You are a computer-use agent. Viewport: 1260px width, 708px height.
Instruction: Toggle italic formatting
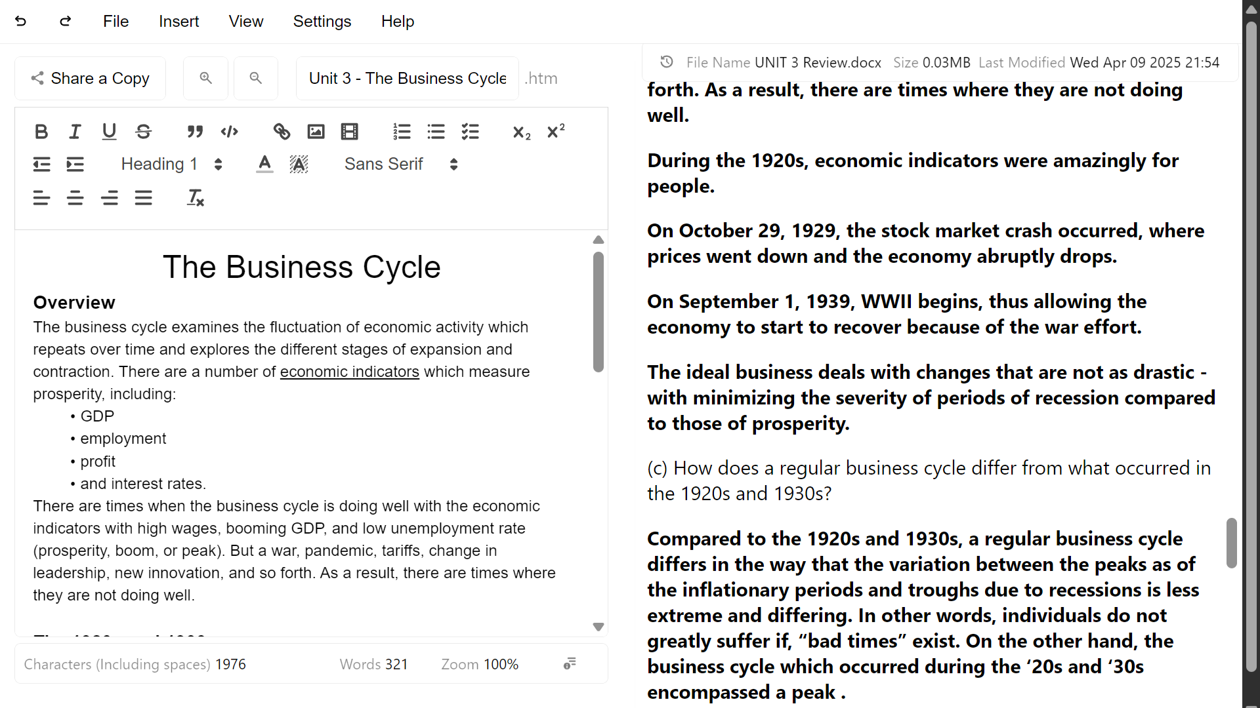pos(75,132)
